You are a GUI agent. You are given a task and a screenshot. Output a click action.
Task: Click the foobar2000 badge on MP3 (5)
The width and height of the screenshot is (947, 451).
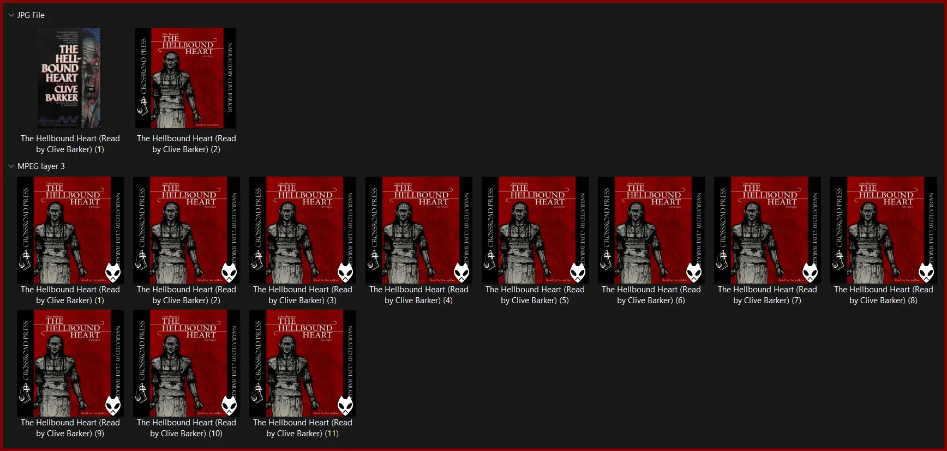click(x=578, y=272)
